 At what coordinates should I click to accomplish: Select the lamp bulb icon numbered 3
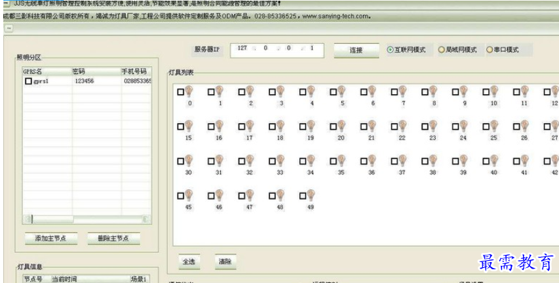(280, 91)
